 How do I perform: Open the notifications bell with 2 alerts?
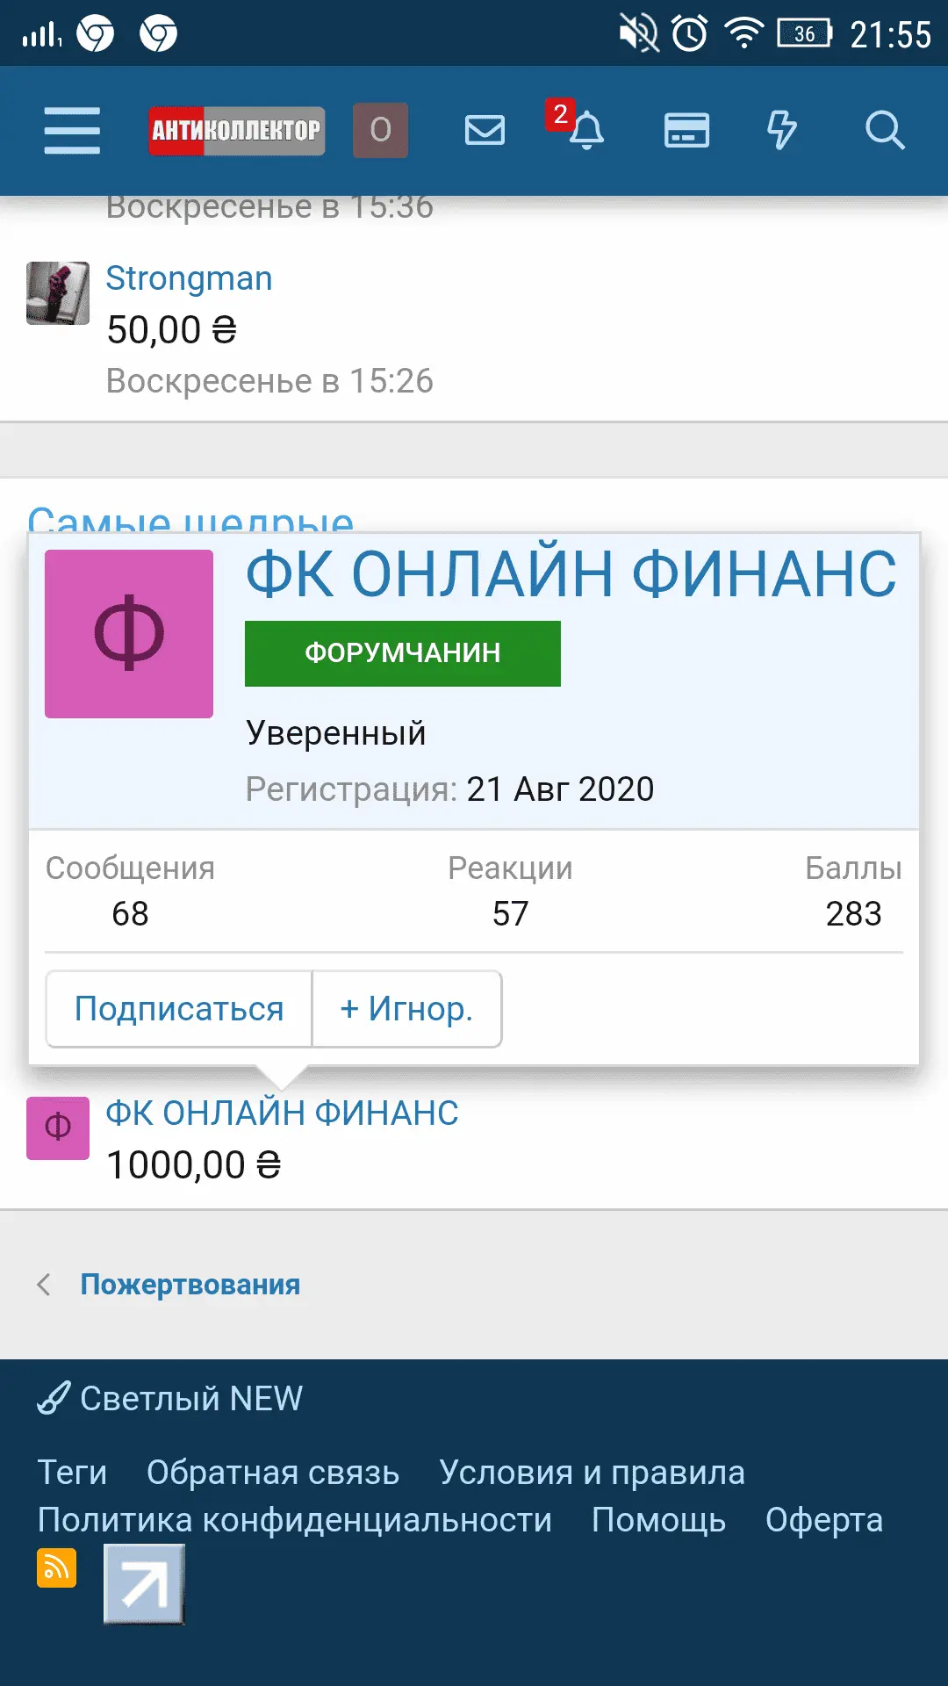(x=585, y=131)
